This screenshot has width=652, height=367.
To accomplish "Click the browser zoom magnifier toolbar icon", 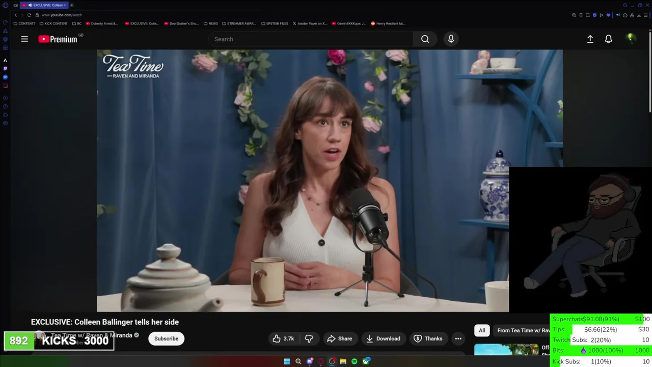I will 574,15.
